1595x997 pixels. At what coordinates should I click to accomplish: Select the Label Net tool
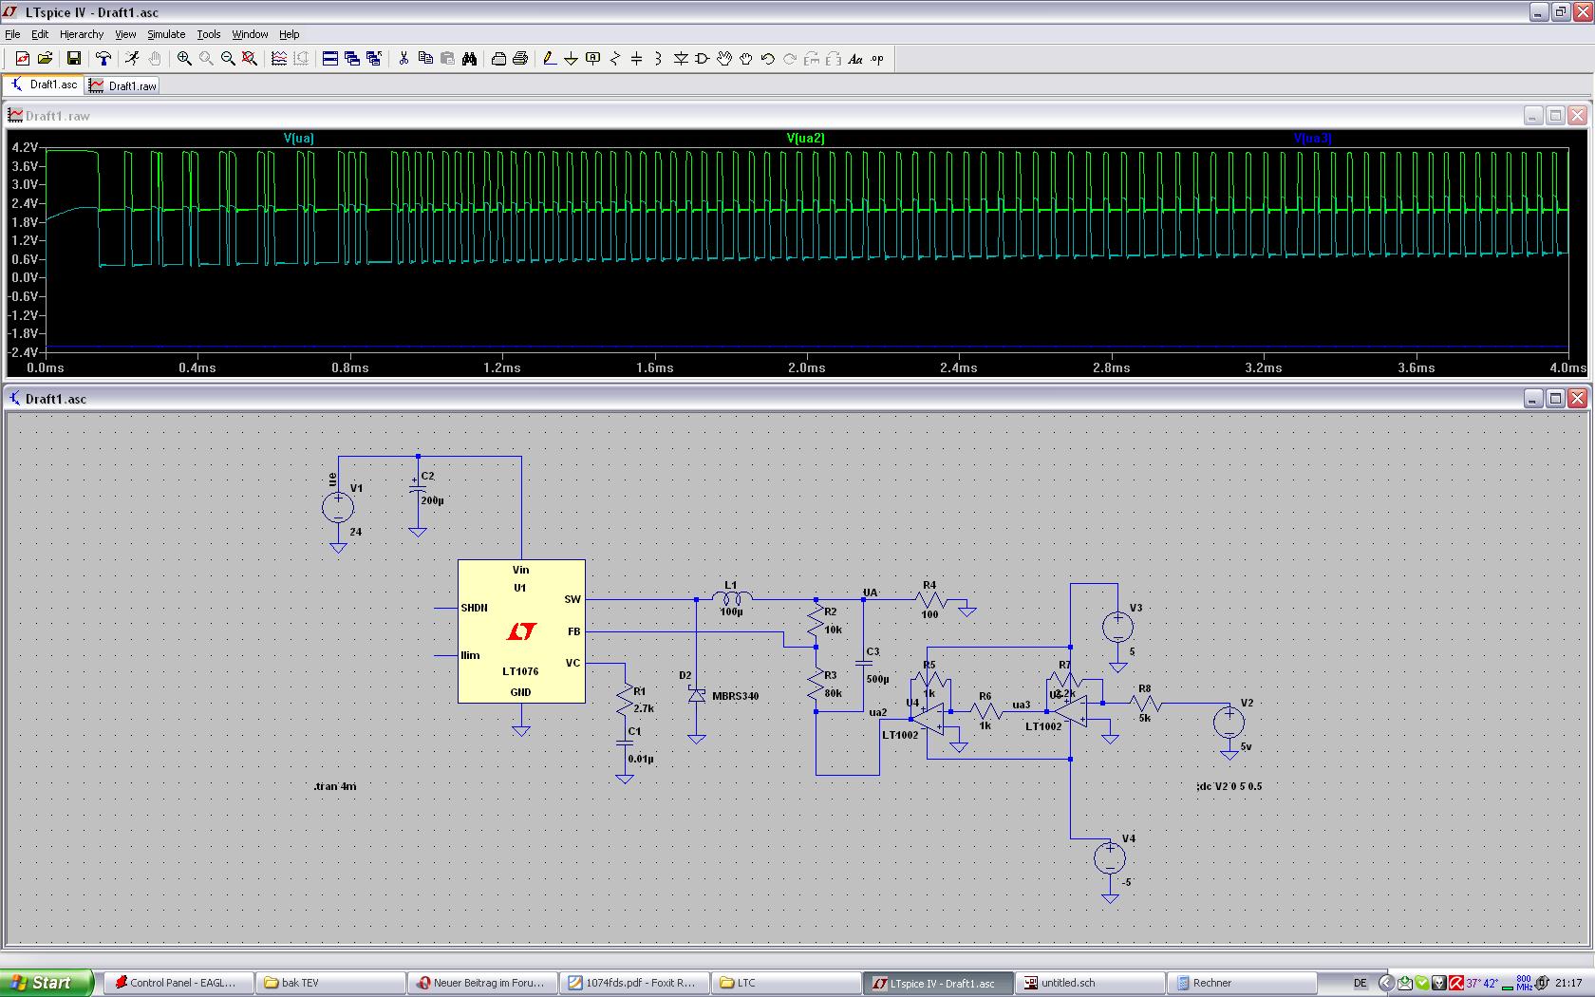coord(593,59)
